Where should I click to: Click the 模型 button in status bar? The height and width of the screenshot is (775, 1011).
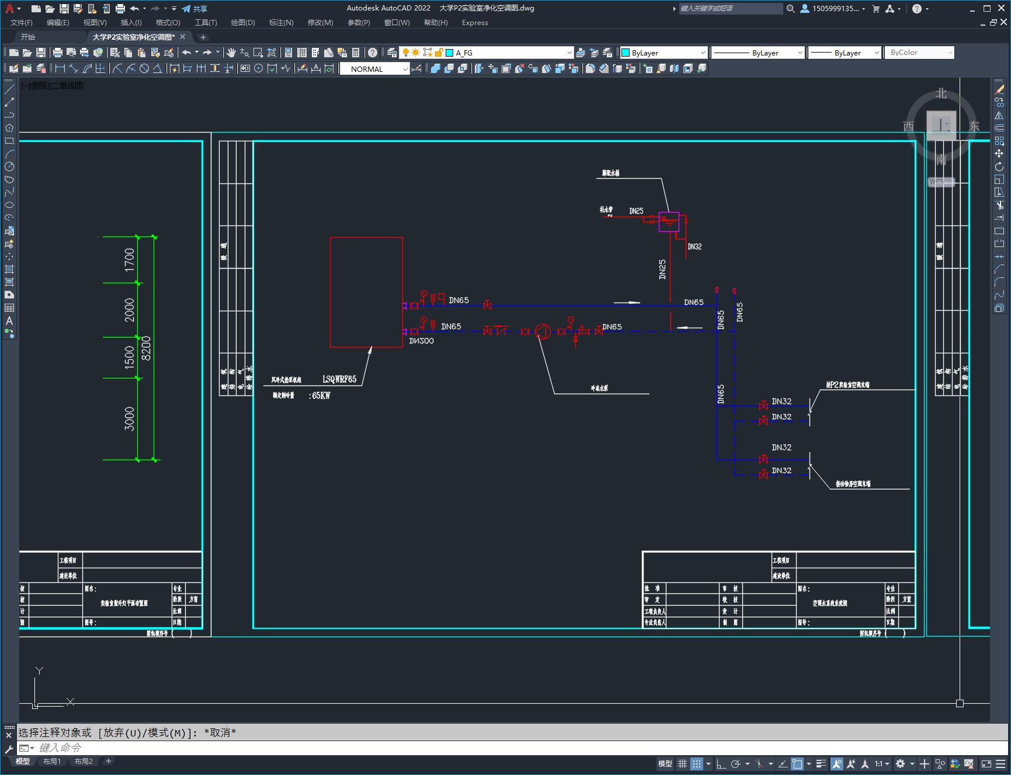pyautogui.click(x=665, y=763)
